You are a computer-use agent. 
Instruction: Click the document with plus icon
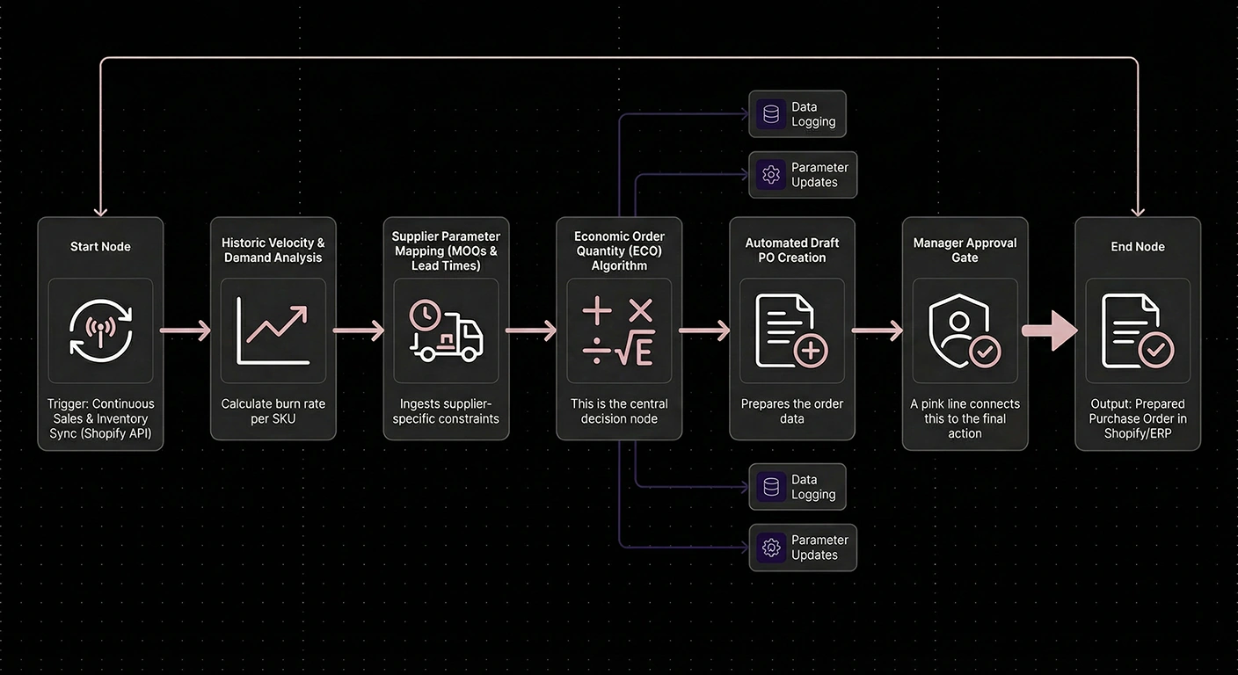791,330
